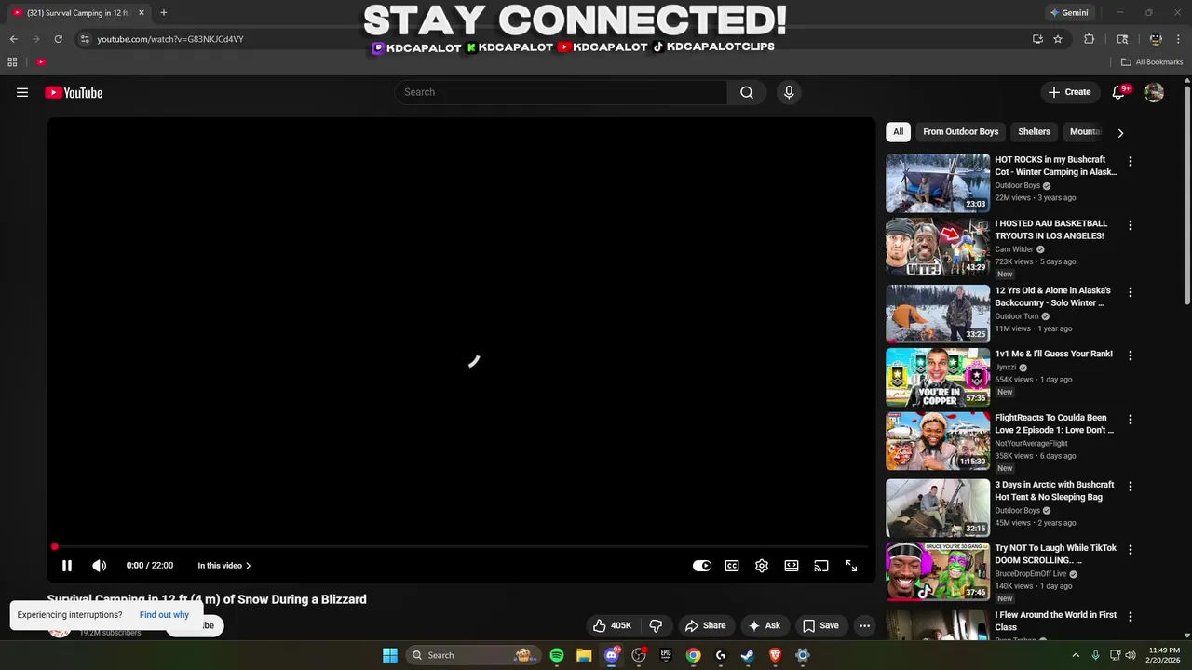Click the YouTube search input field
1192x670 pixels.
click(x=561, y=92)
